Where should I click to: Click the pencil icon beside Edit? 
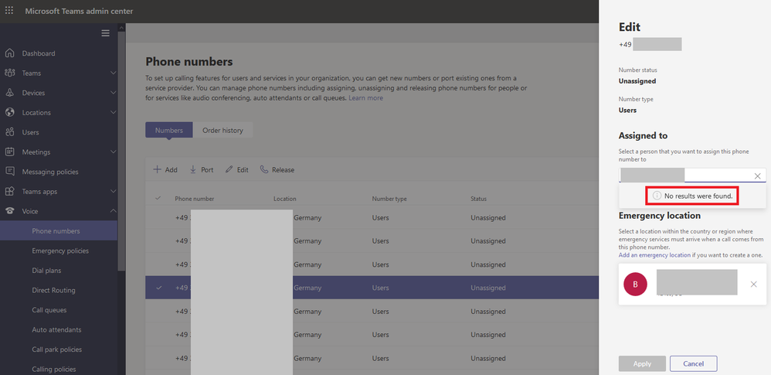point(229,169)
